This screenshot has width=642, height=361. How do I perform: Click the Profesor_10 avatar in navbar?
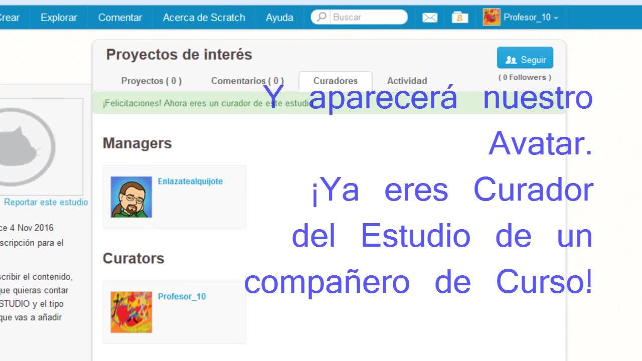[x=492, y=18]
